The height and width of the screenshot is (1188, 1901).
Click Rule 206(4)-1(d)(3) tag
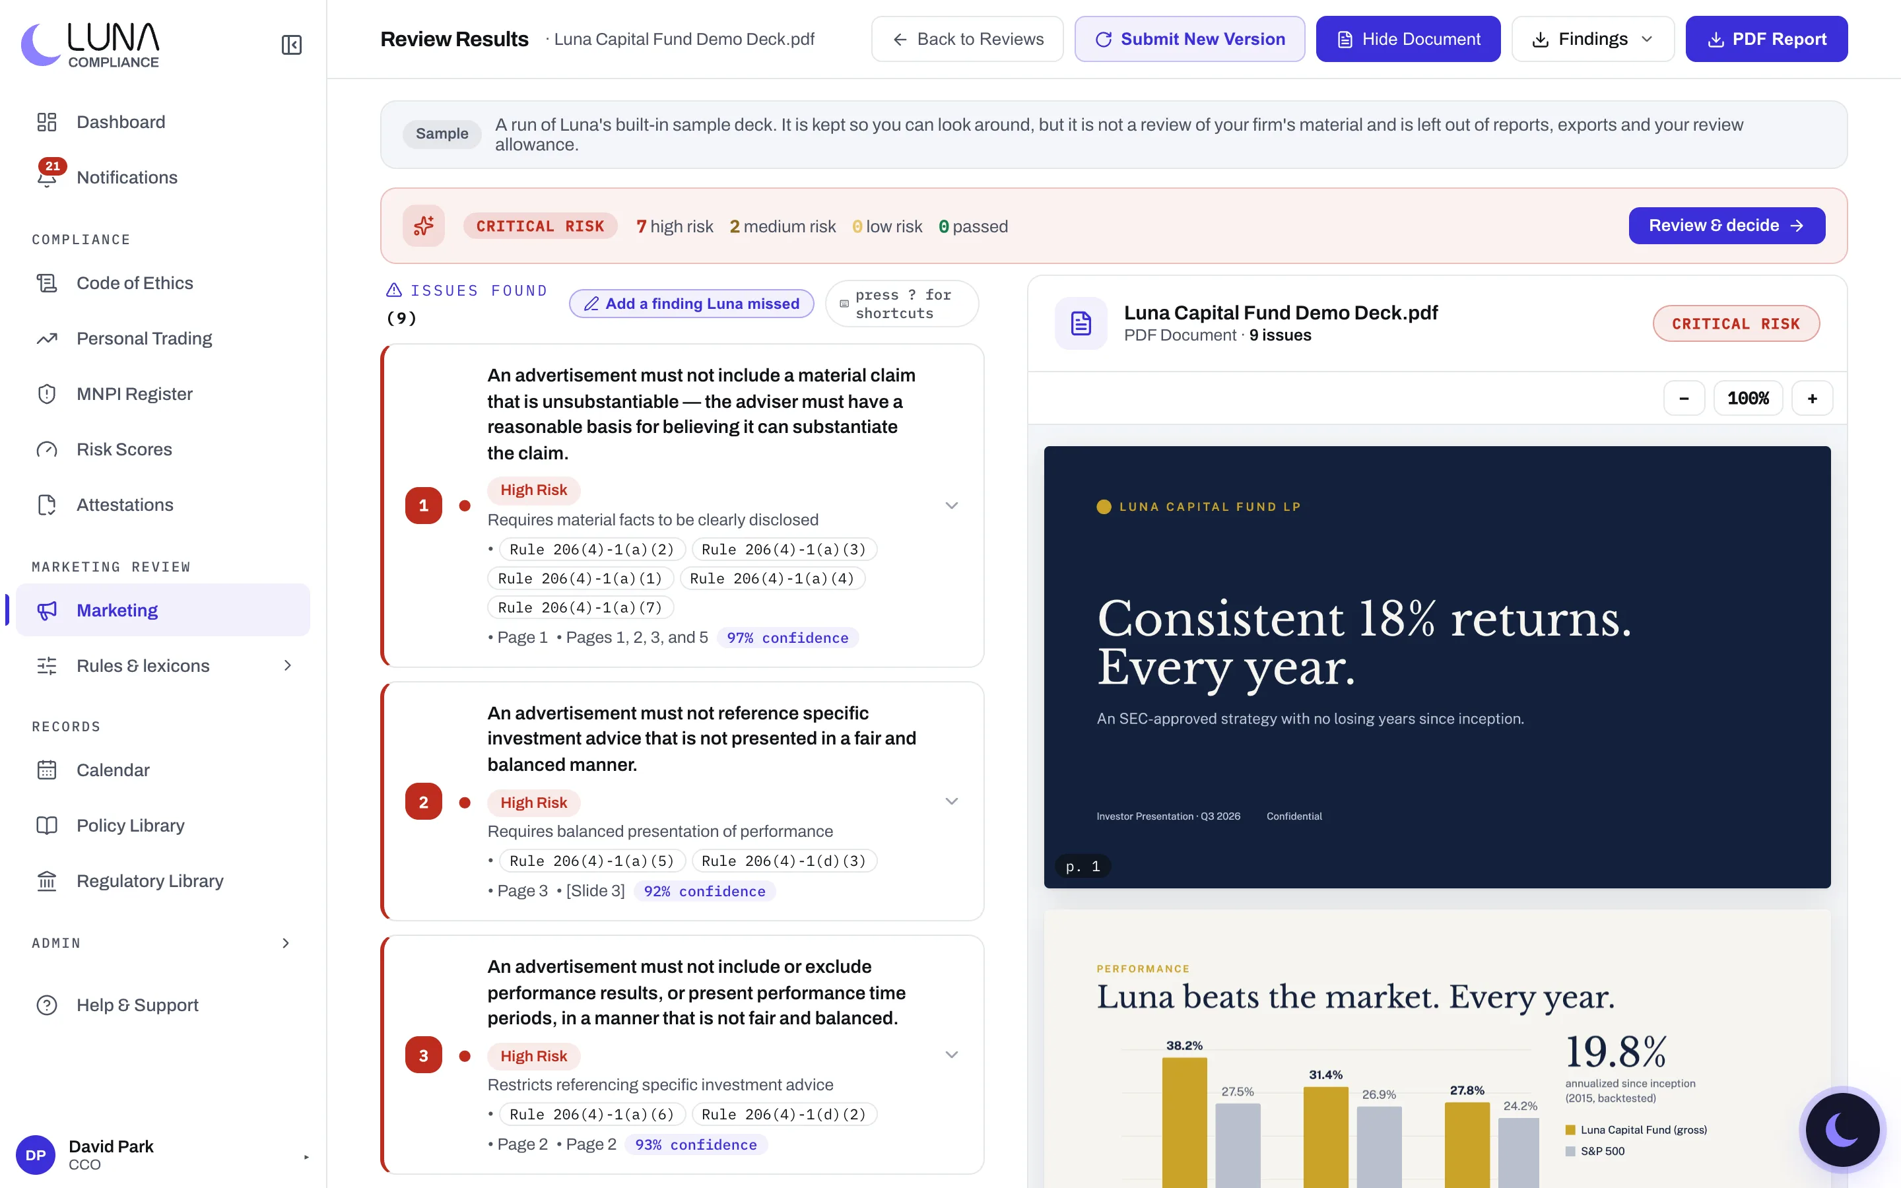click(784, 861)
